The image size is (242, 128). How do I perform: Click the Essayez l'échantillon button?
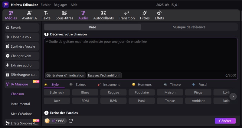pos(104,75)
